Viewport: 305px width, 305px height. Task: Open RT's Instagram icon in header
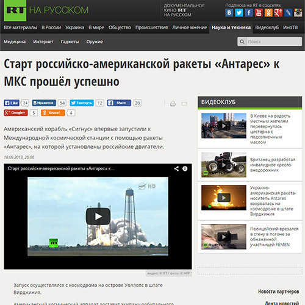[298, 13]
